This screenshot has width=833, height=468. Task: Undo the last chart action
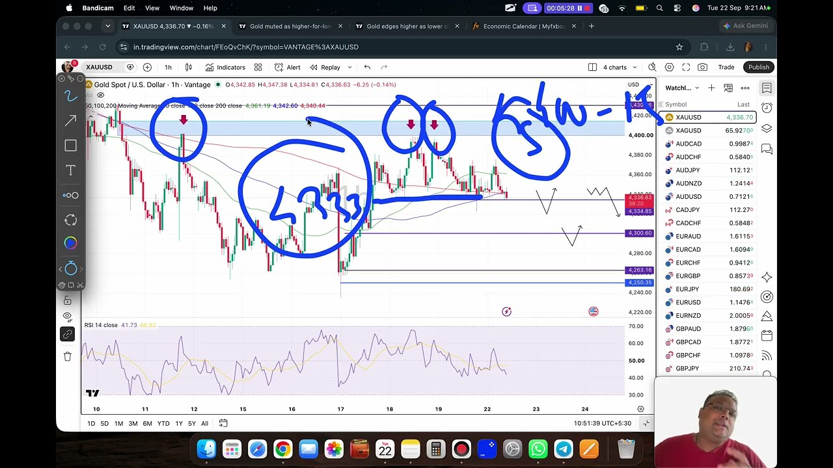367,67
